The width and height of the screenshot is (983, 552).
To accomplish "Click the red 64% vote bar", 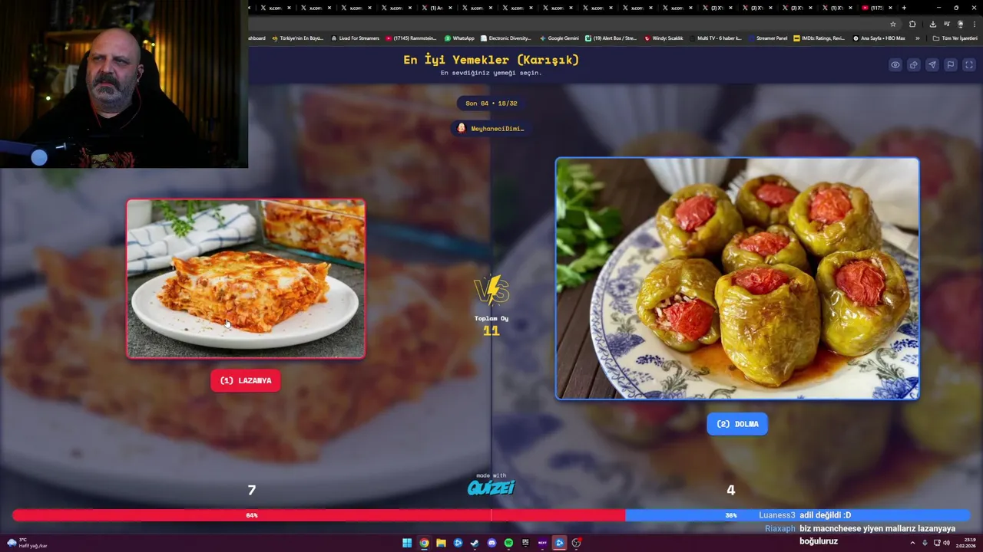I will pyautogui.click(x=319, y=515).
